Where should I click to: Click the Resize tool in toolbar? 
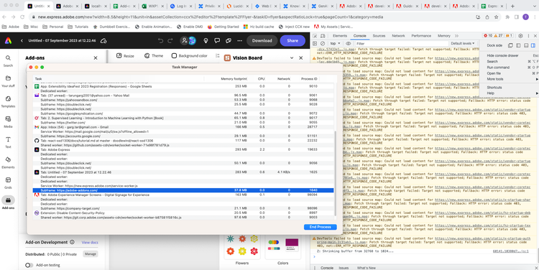click(125, 55)
